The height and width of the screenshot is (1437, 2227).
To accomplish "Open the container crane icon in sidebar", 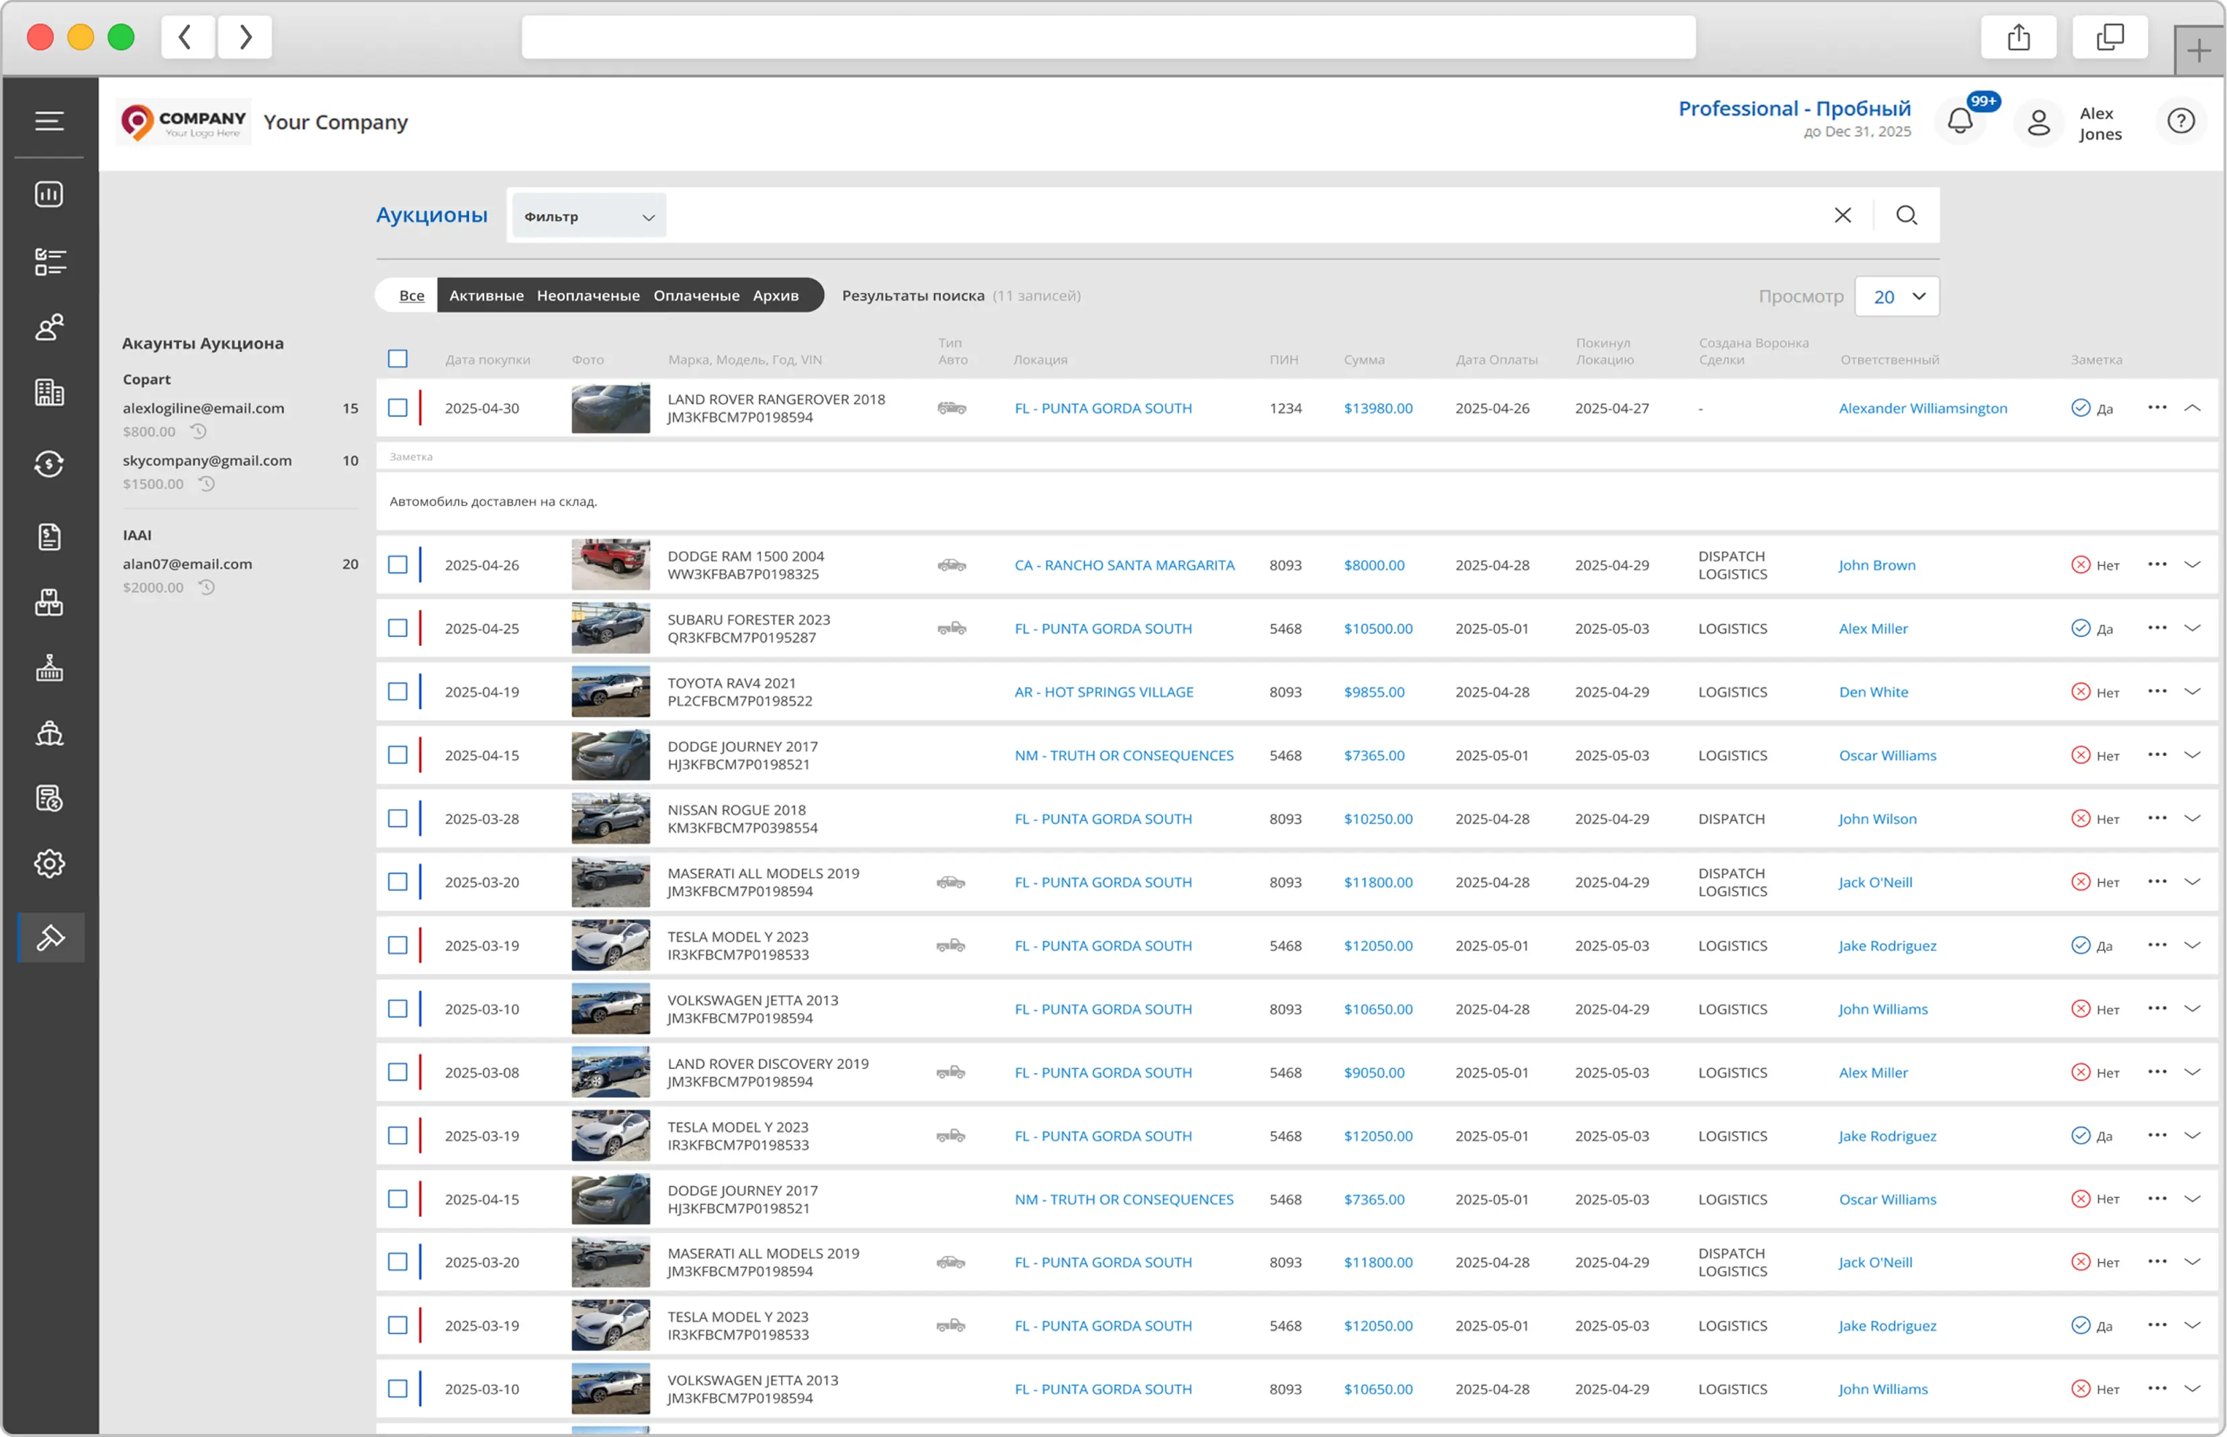I will 50,668.
